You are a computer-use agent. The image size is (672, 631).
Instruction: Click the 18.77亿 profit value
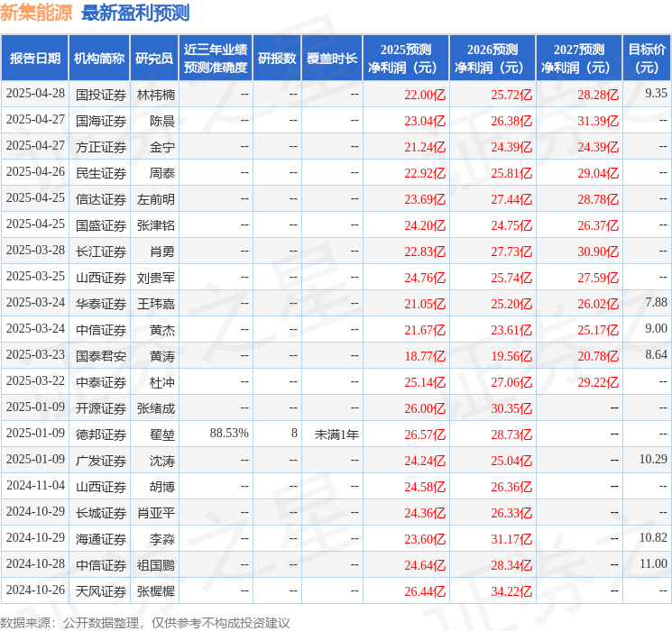425,356
